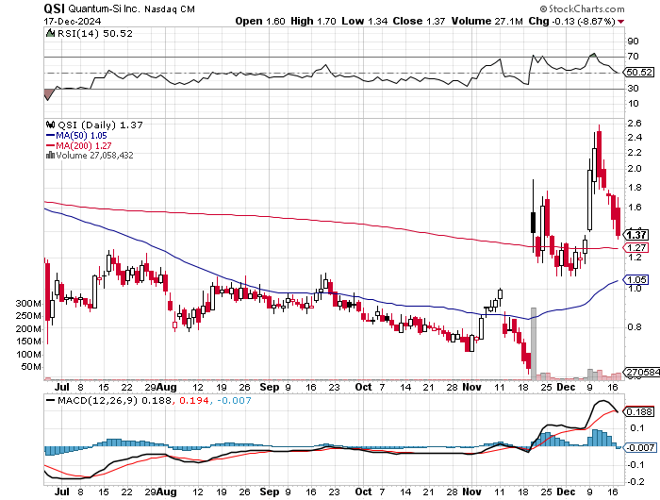Screen dimensions: 660x500
Task: Click the RSI(14) 50.52 legend text
Action: (95, 33)
